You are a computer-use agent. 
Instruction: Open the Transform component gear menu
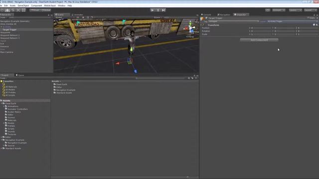pos(317,25)
